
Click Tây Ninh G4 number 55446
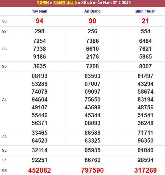pos(39,115)
